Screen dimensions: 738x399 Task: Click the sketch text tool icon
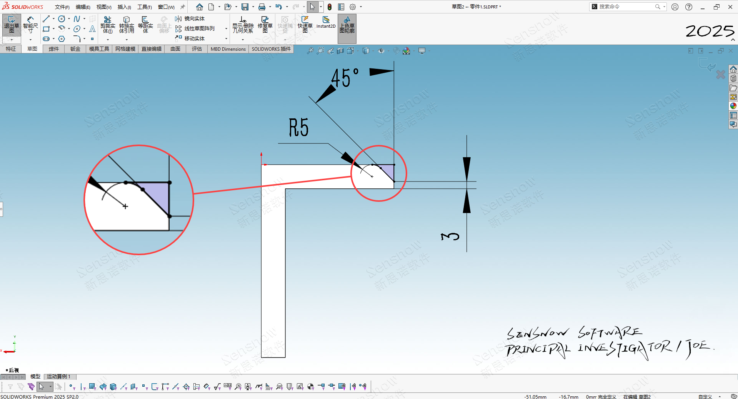pyautogui.click(x=92, y=29)
